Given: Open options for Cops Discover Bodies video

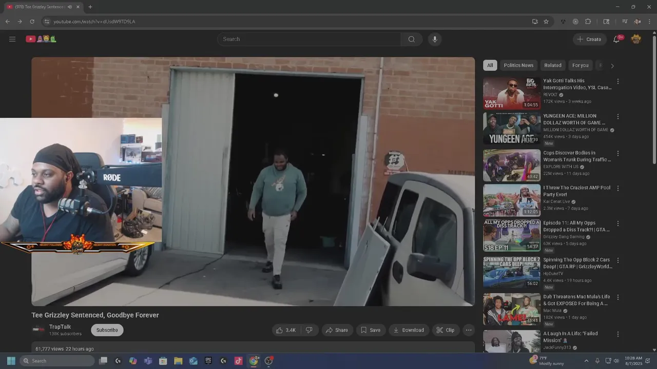Looking at the screenshot, I should (x=618, y=154).
